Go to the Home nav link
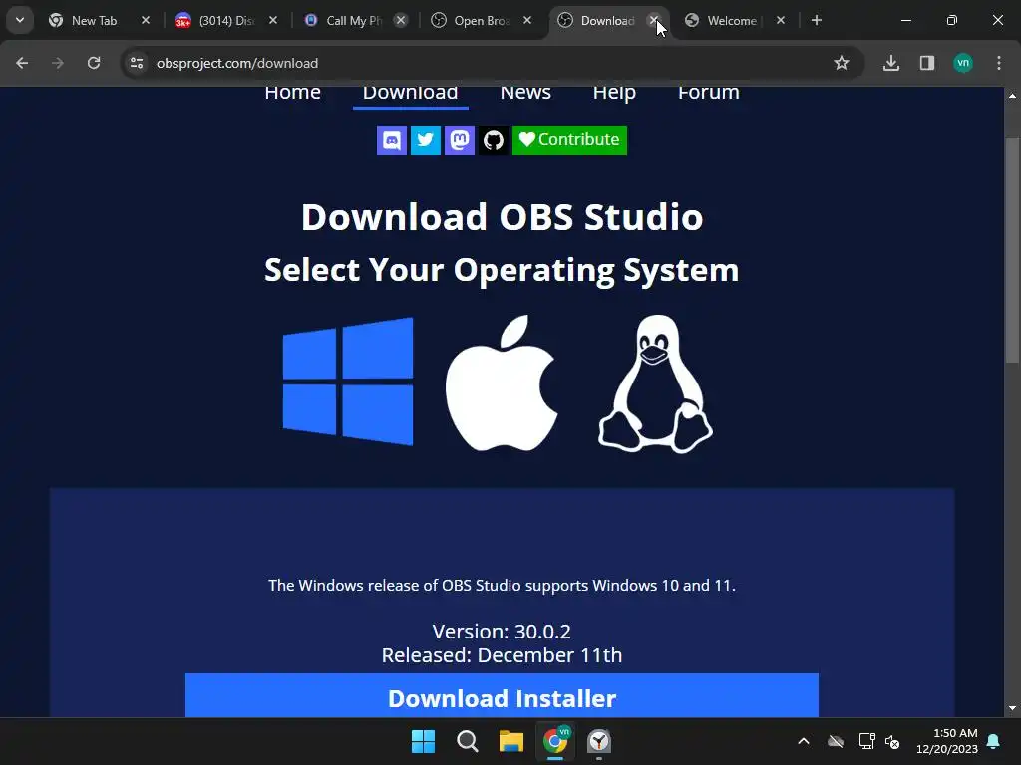Image resolution: width=1021 pixels, height=765 pixels. [x=292, y=93]
